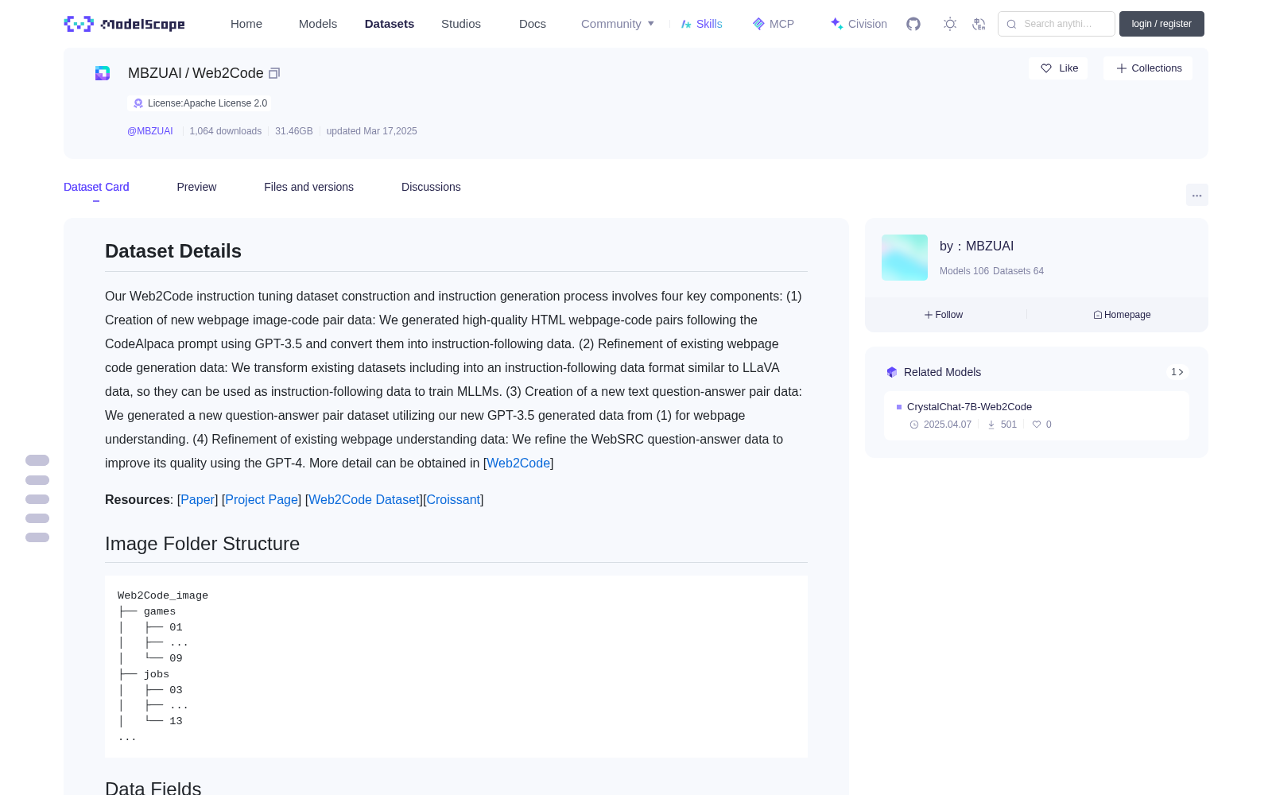Open the MBZUAI gradient avatar thumbnail
1272x795 pixels.
pyautogui.click(x=905, y=258)
